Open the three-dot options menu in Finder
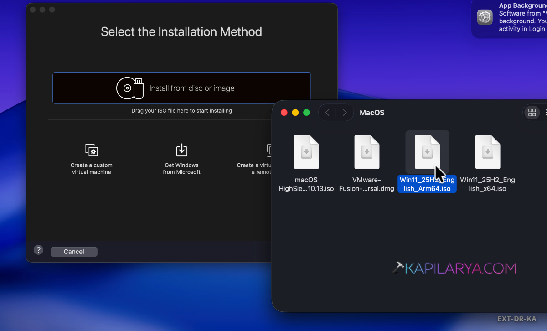 tap(545, 112)
